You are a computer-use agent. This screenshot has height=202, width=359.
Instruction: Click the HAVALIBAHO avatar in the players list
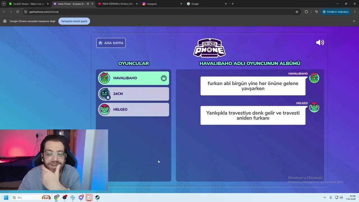point(105,78)
